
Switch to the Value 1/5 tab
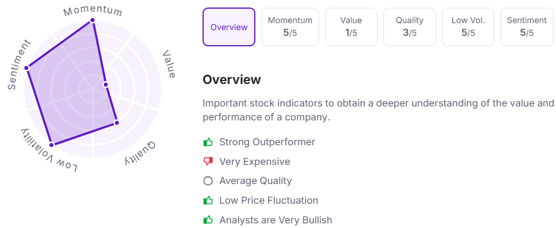(351, 27)
